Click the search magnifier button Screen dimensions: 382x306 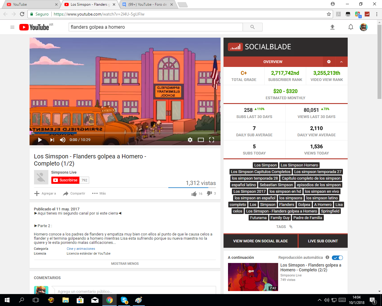(252, 27)
